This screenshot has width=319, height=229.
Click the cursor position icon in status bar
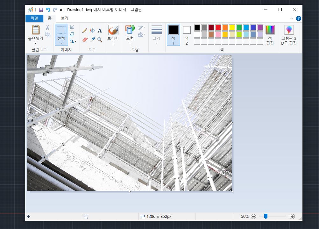coord(28,216)
